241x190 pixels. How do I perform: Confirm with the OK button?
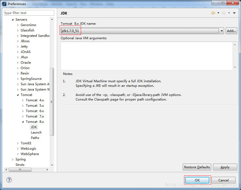click(197, 180)
